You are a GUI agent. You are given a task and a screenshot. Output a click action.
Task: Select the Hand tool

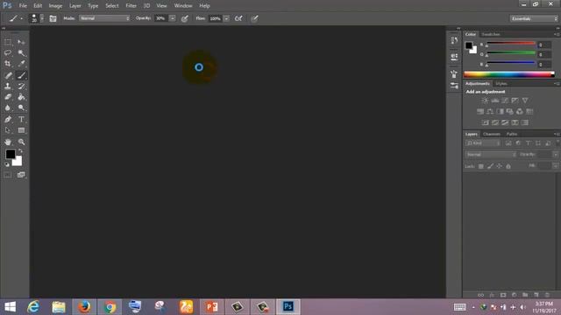click(8, 142)
